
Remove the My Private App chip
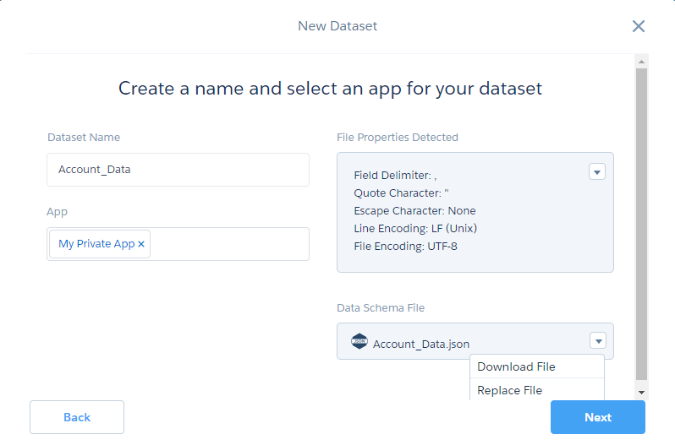pyautogui.click(x=141, y=244)
